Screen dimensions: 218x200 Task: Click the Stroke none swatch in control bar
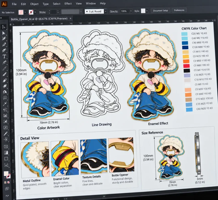(31, 12)
